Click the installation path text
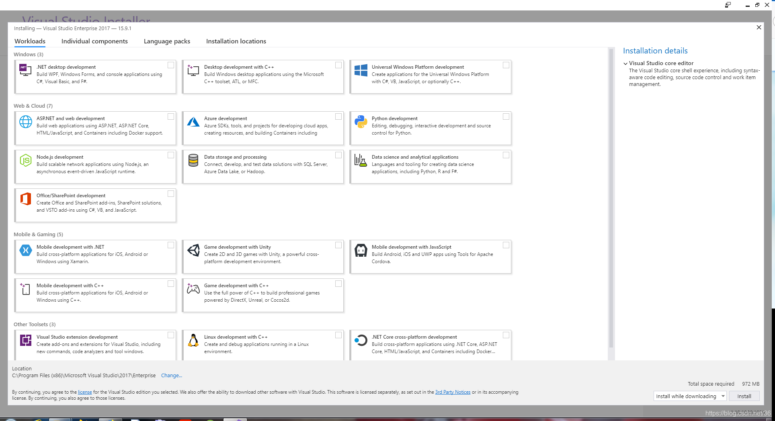The width and height of the screenshot is (775, 421). pyautogui.click(x=84, y=376)
